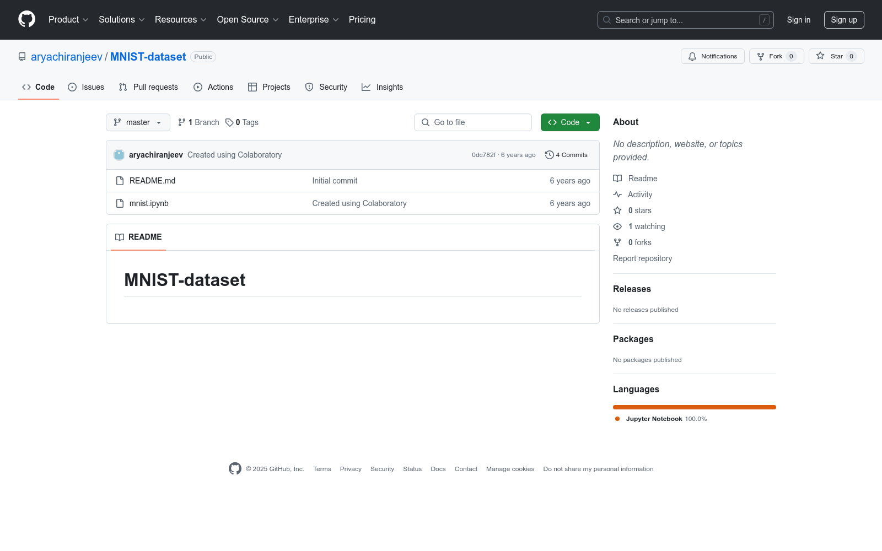Click the Sign up button

pyautogui.click(x=844, y=20)
